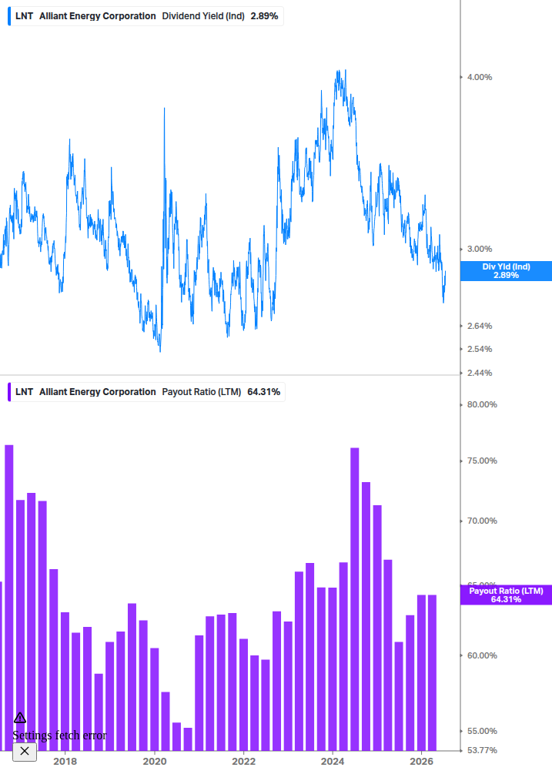Close the Settings fetch error notice
Viewport: 552px width, 774px height.
pyautogui.click(x=25, y=752)
